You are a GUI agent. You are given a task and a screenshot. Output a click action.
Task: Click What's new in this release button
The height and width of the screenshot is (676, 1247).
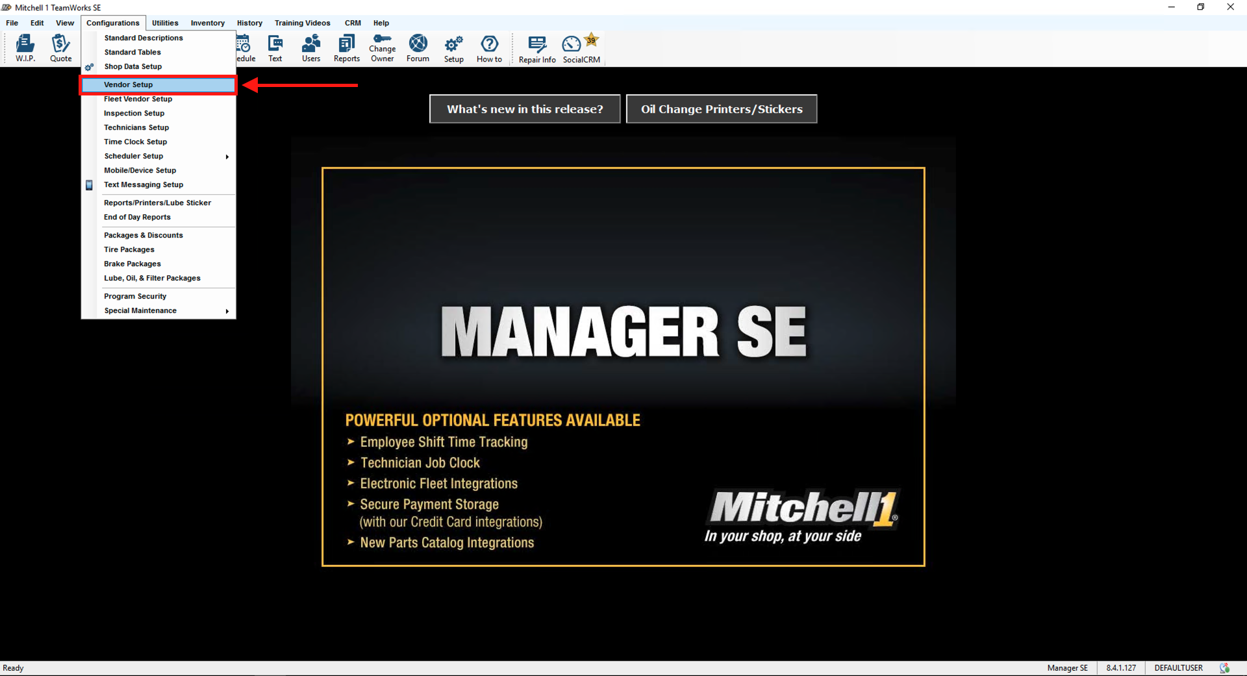tap(524, 108)
